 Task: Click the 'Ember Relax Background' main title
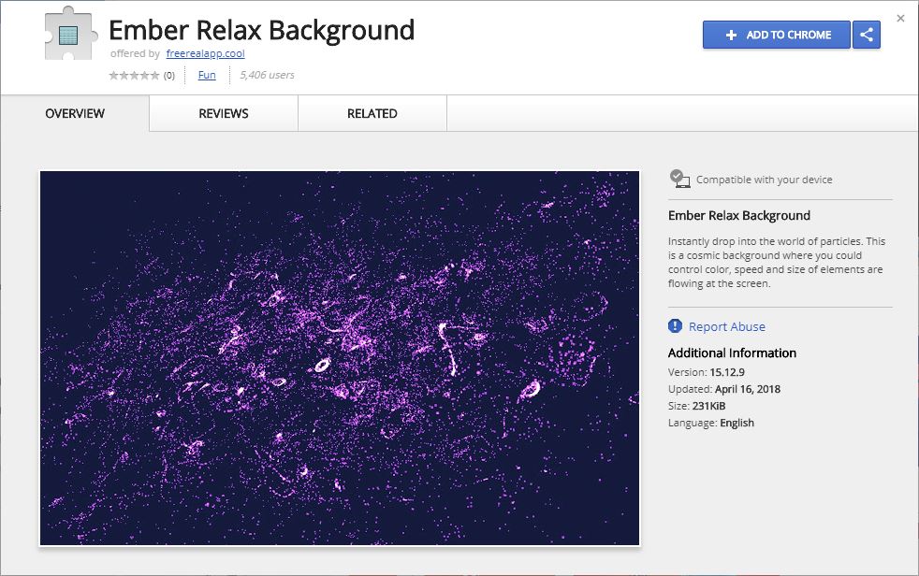point(261,30)
